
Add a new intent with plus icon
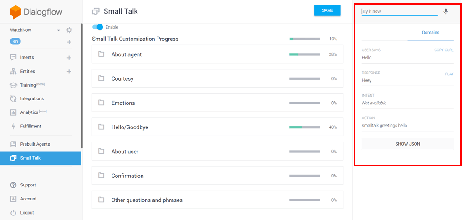coord(69,58)
